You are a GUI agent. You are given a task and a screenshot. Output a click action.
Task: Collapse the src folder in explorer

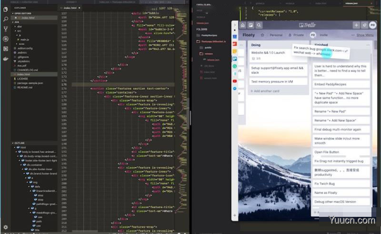click(x=19, y=31)
